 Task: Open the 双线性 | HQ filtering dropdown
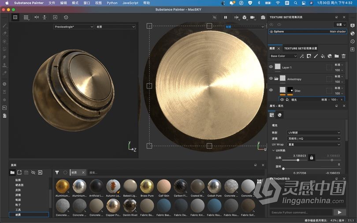click(314, 138)
